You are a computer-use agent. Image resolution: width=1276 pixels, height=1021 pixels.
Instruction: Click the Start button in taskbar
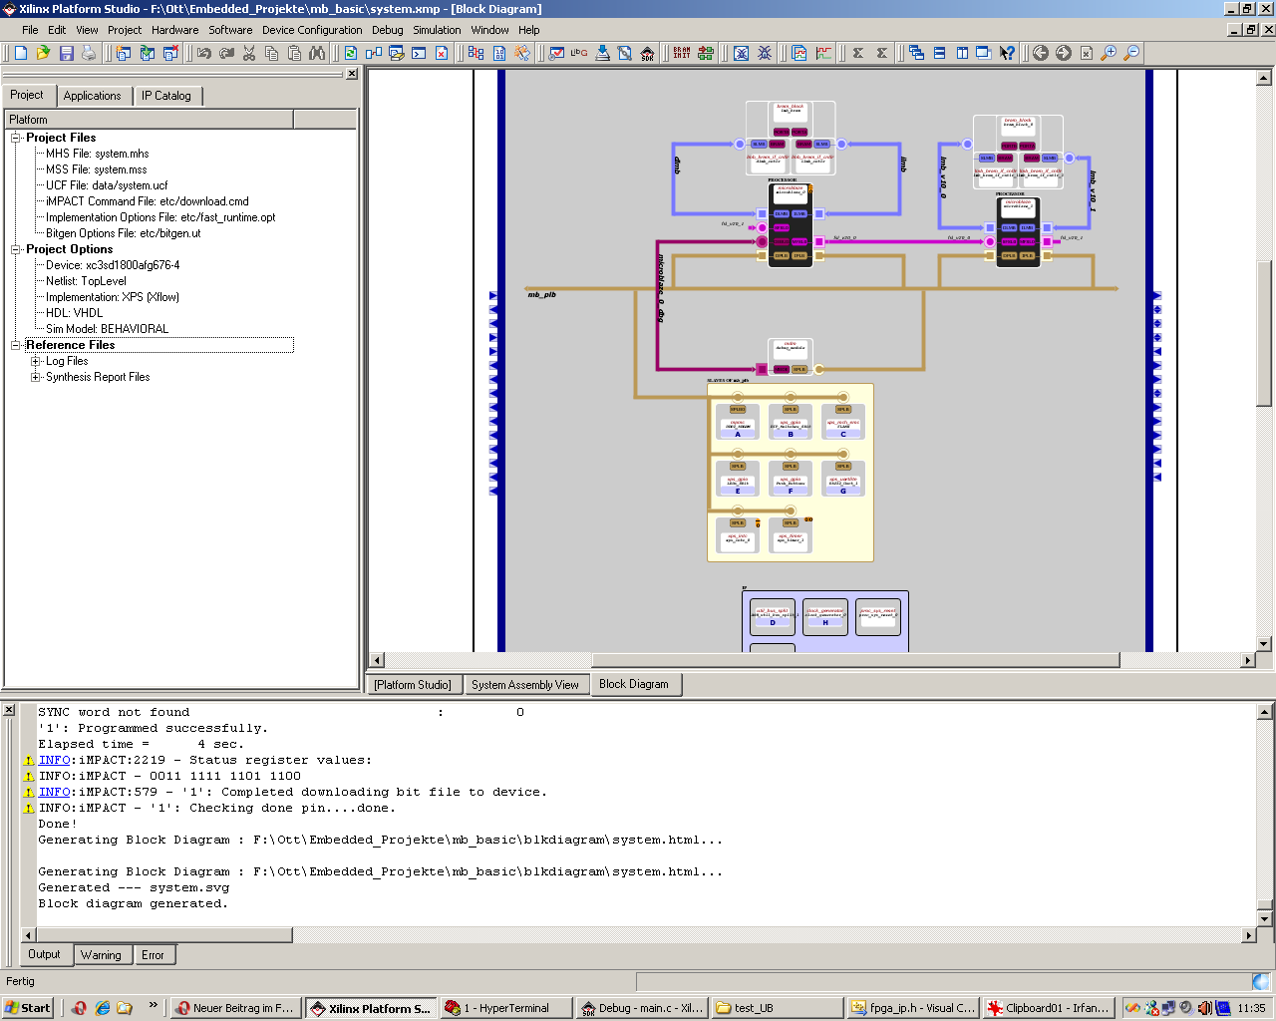click(x=28, y=1008)
